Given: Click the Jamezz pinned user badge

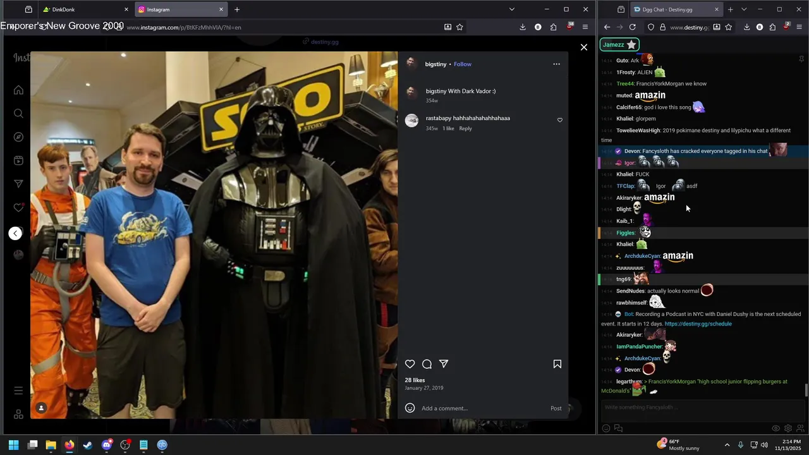Looking at the screenshot, I should 619,45.
